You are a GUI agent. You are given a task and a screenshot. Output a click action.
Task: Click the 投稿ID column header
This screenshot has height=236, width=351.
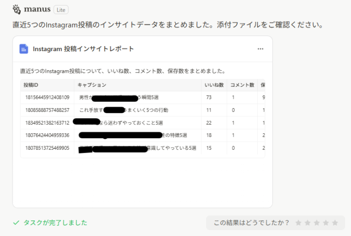tap(31, 85)
